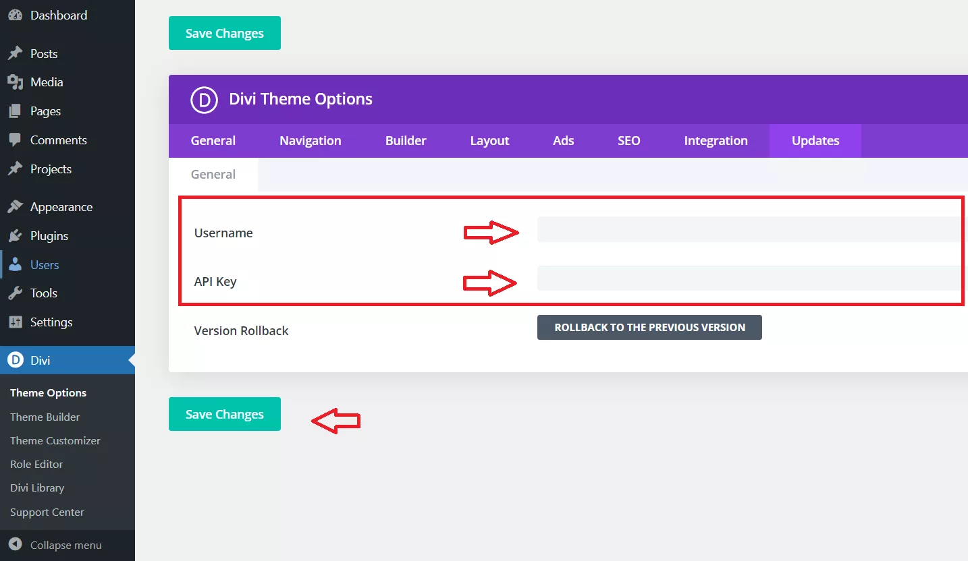
Task: Open Theme Customizer submenu link
Action: pyautogui.click(x=55, y=440)
